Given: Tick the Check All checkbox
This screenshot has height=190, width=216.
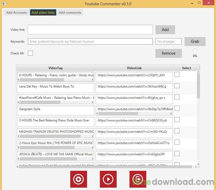Looking at the screenshot, I should (x=30, y=53).
